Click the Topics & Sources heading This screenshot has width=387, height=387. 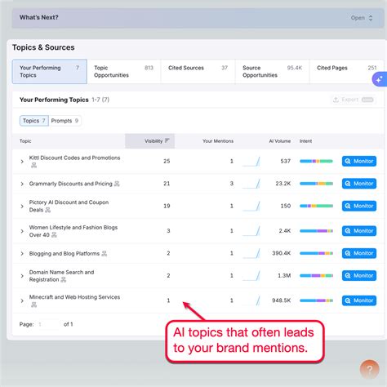(43, 47)
